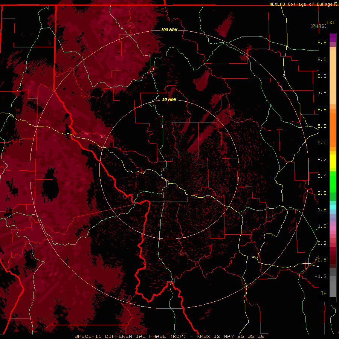Click the -0.5 legend value
This screenshot has width=339, height=339.
click(321, 260)
